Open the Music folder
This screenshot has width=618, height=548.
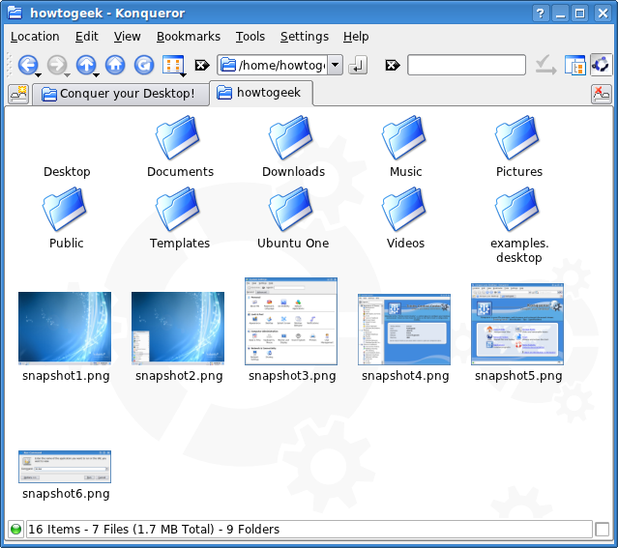coord(404,137)
